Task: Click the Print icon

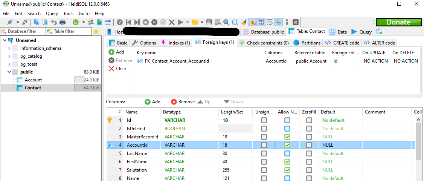Action: (62, 22)
